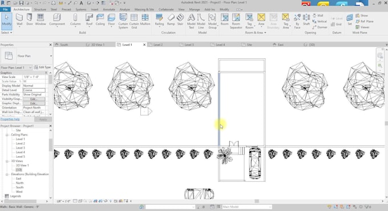This screenshot has height=211, width=388.
Task: Switch to the Annotate ribbon tab
Action: 109,9
